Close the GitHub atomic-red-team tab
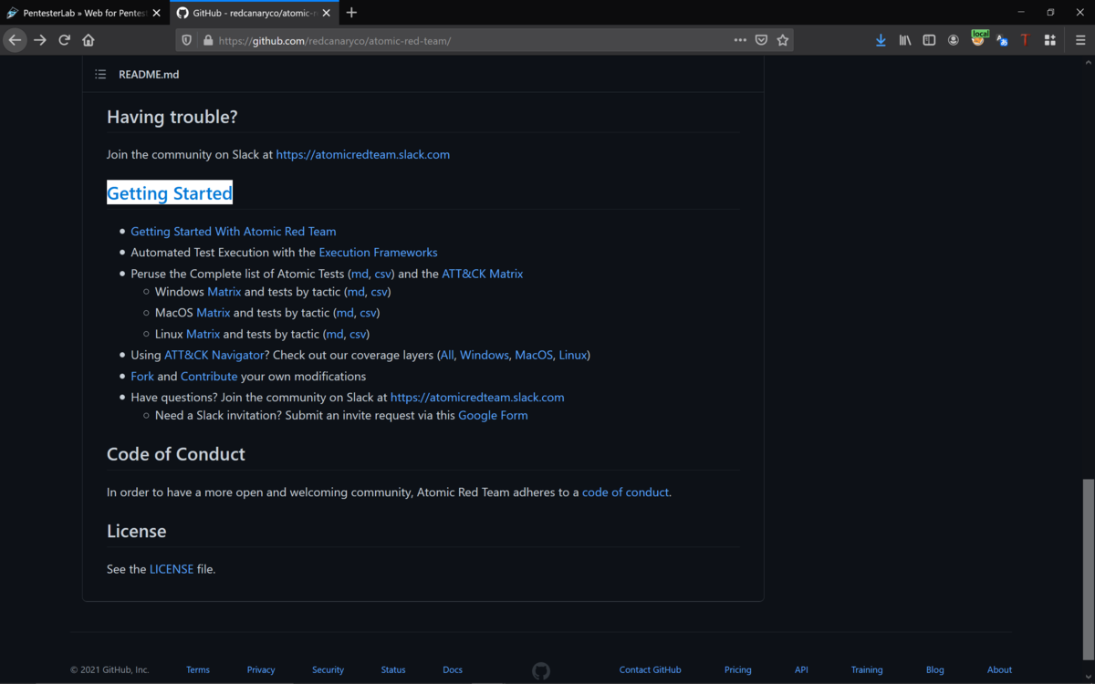Viewport: 1095px width, 684px height. pos(327,13)
